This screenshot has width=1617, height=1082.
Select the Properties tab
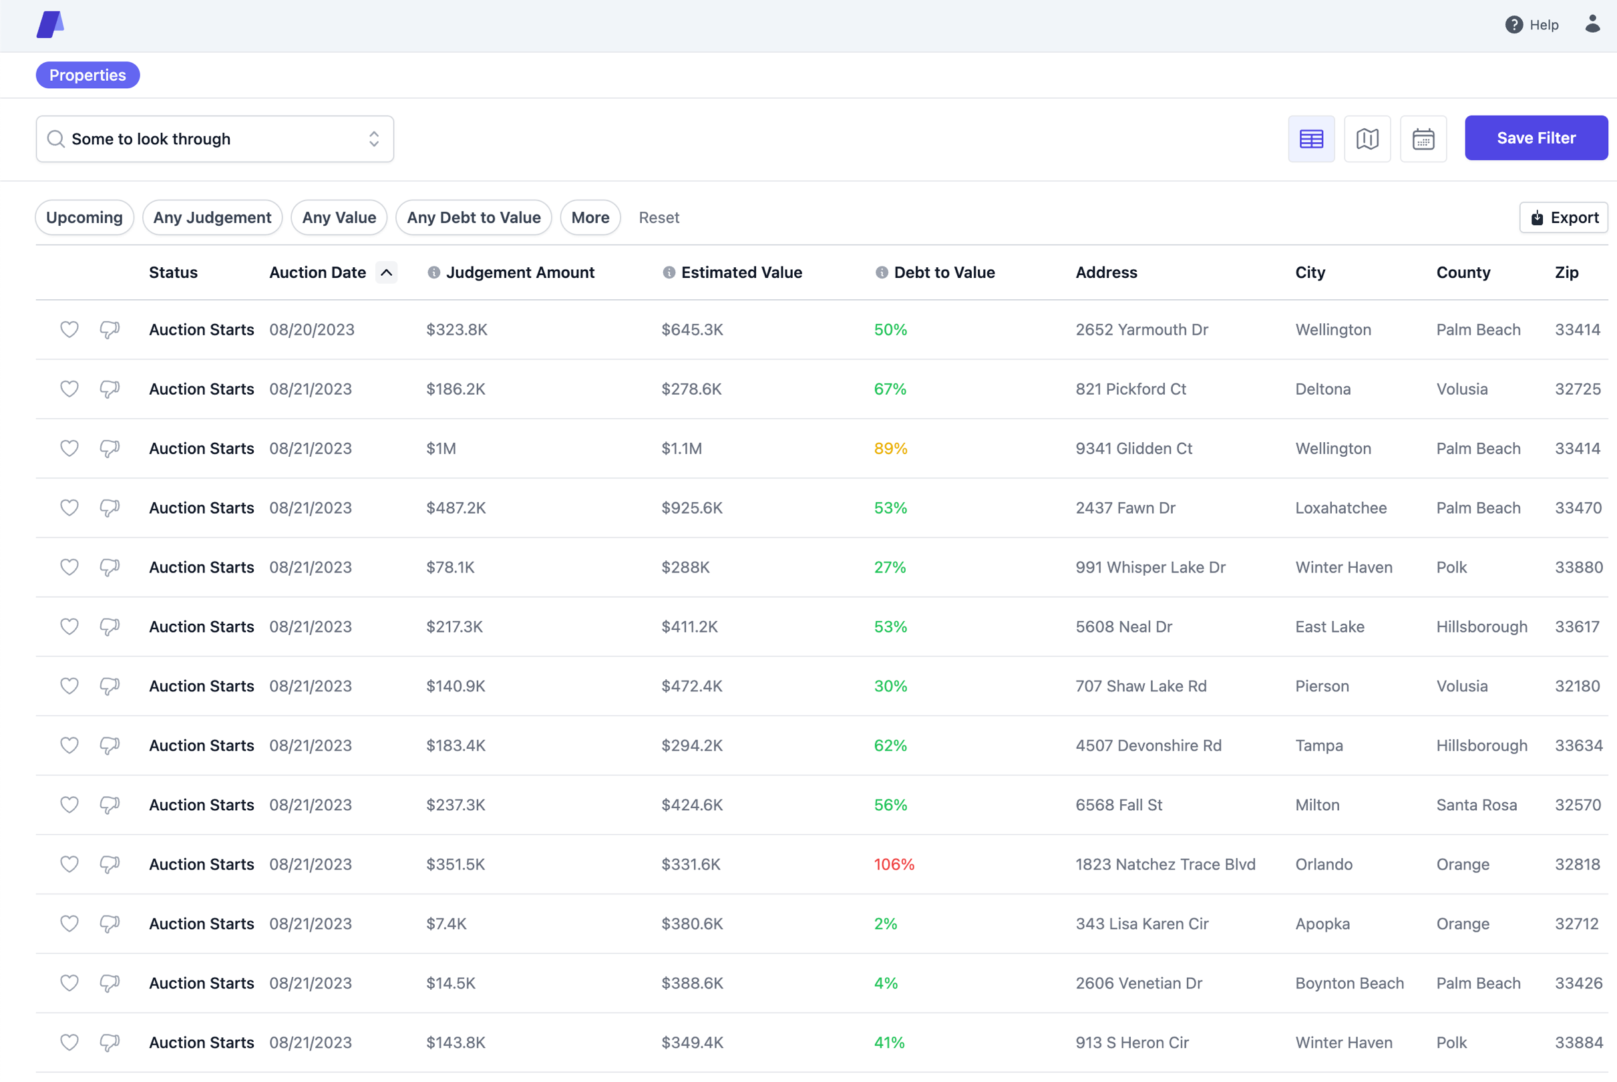tap(87, 75)
